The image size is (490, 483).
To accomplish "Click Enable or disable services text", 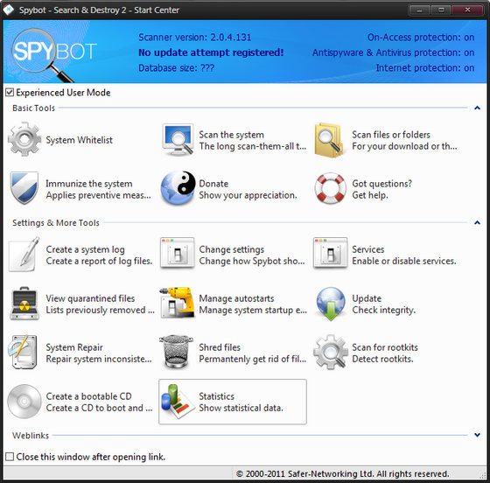I will click(x=404, y=261).
